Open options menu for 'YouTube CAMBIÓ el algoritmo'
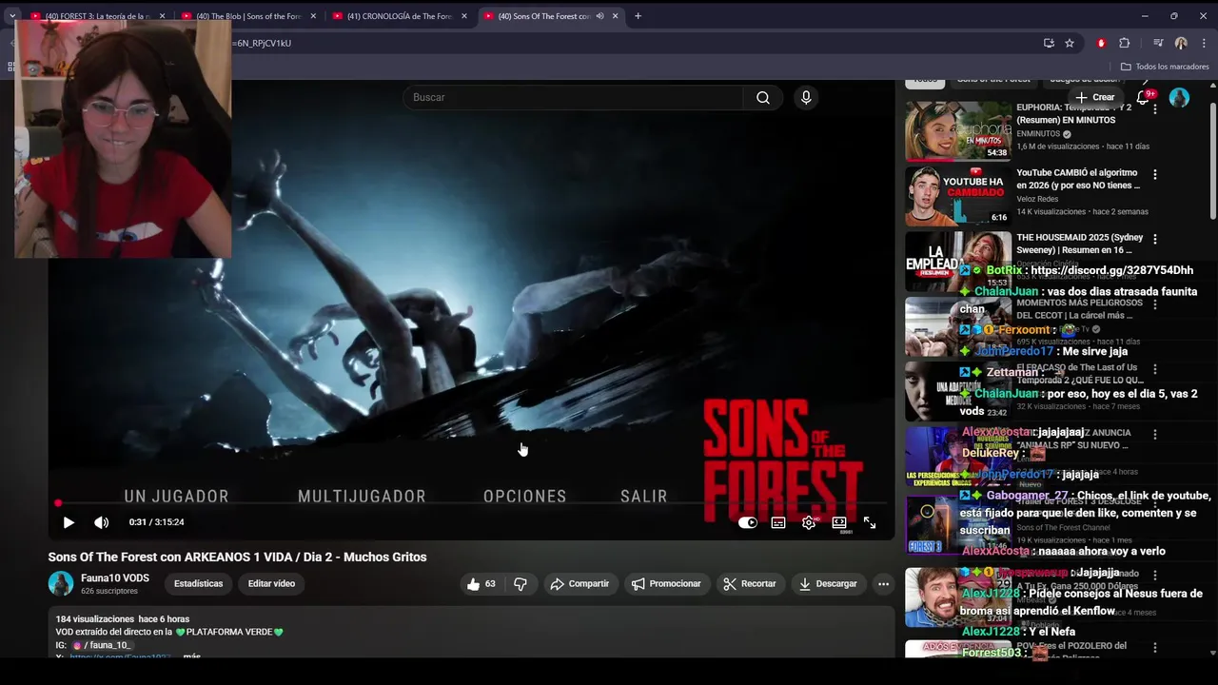Image resolution: width=1218 pixels, height=685 pixels. click(x=1155, y=175)
